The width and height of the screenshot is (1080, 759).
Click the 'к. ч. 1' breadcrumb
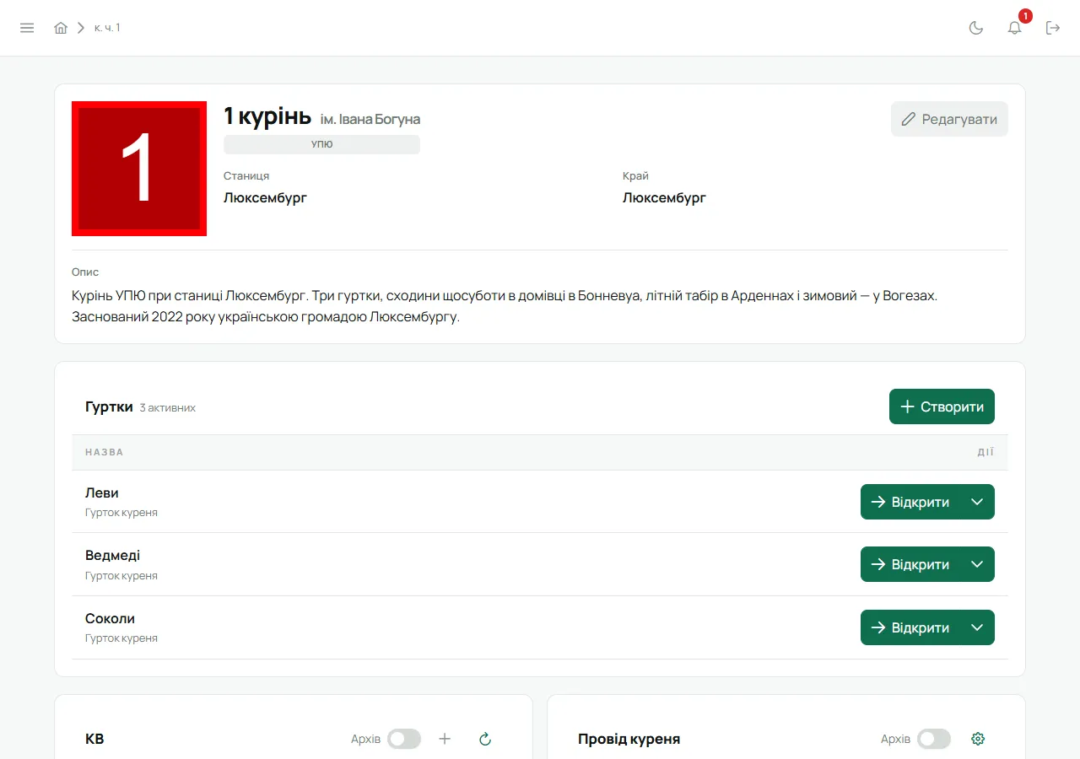(x=107, y=28)
